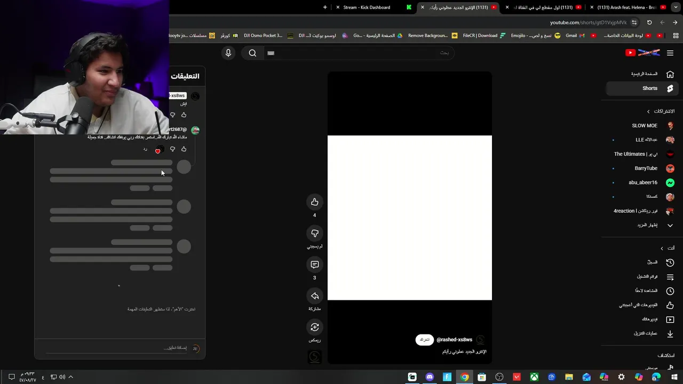Expand the Show more subscriptions chevron
Image resolution: width=683 pixels, height=384 pixels.
pos(670,225)
